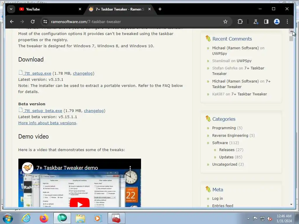Click the browser forward arrow
This screenshot has width=299, height=224.
(x=22, y=22)
